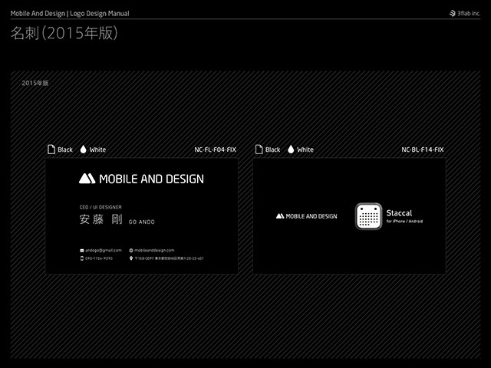Click the phone number on the business card

point(99,258)
